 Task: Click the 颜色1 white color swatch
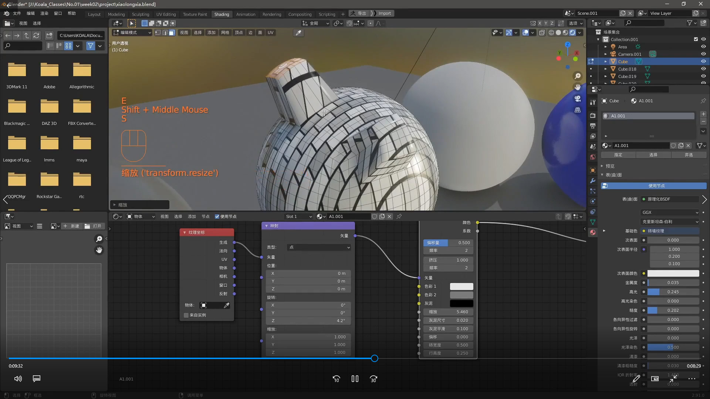tap(461, 286)
